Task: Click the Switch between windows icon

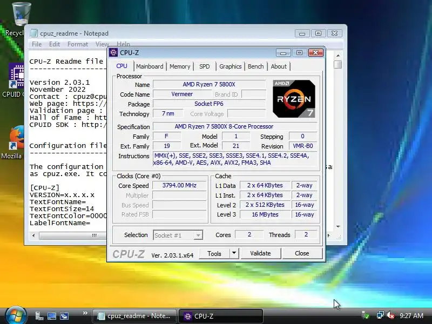Action: tap(64, 316)
